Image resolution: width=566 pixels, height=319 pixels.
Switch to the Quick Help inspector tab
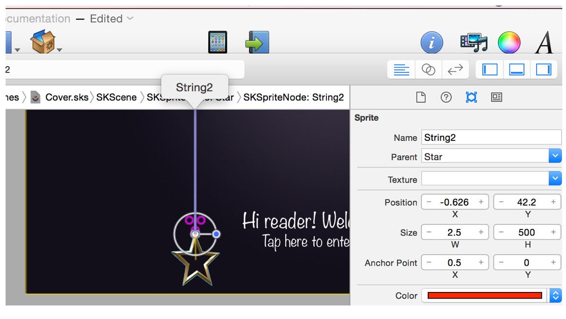(x=446, y=97)
